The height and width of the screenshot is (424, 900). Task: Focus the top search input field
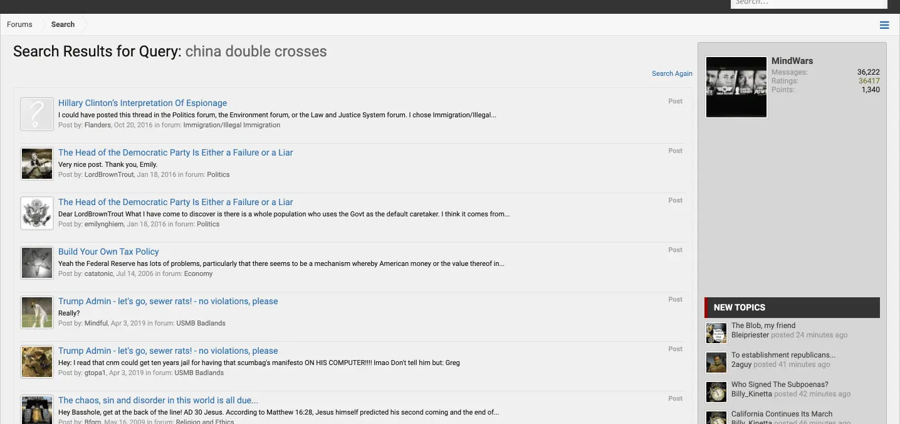pyautogui.click(x=808, y=3)
